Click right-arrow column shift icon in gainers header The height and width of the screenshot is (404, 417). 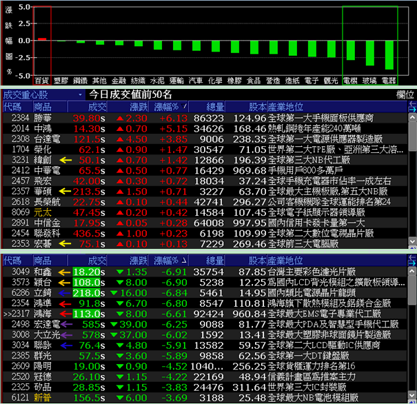[412, 110]
